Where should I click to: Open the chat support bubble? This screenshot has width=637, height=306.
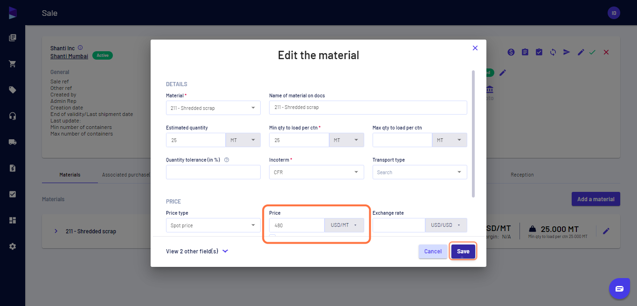[619, 289]
